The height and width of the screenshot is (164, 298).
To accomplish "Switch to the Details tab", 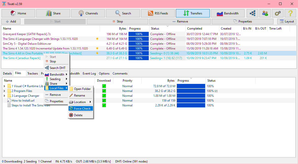I will tap(7, 74).
